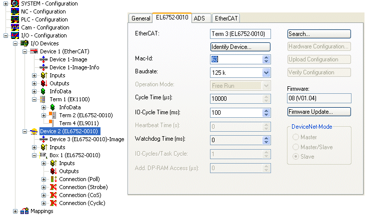Select the Connection (Strobe) tree label
Viewport: 367px width, 217px height.
(x=83, y=187)
